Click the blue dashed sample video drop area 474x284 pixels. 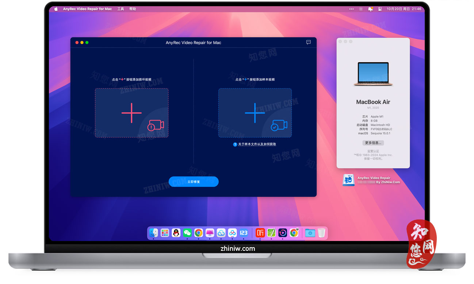[255, 113]
